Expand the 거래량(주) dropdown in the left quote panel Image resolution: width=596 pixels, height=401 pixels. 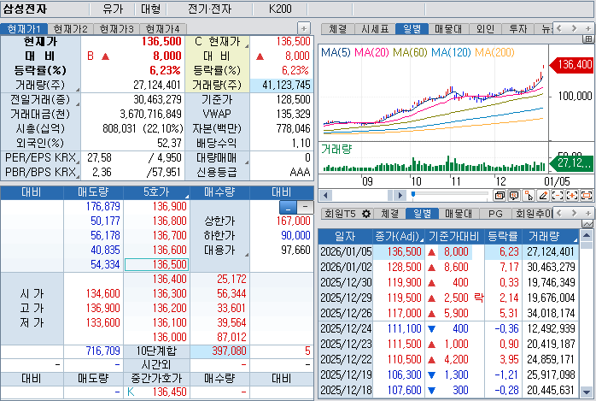[78, 90]
